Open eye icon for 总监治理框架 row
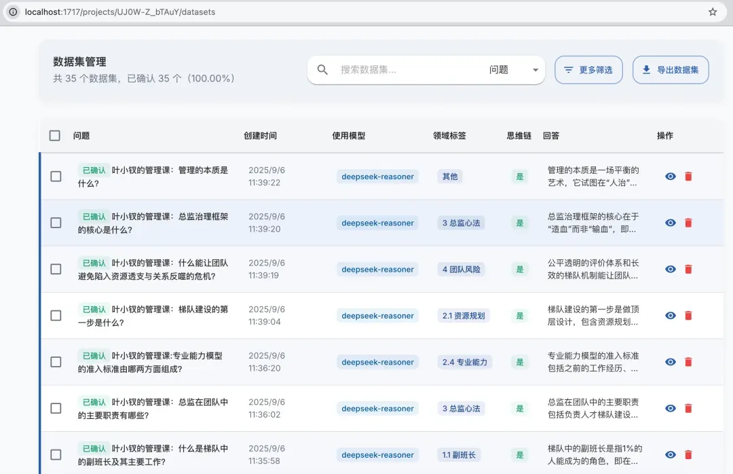 tap(671, 223)
